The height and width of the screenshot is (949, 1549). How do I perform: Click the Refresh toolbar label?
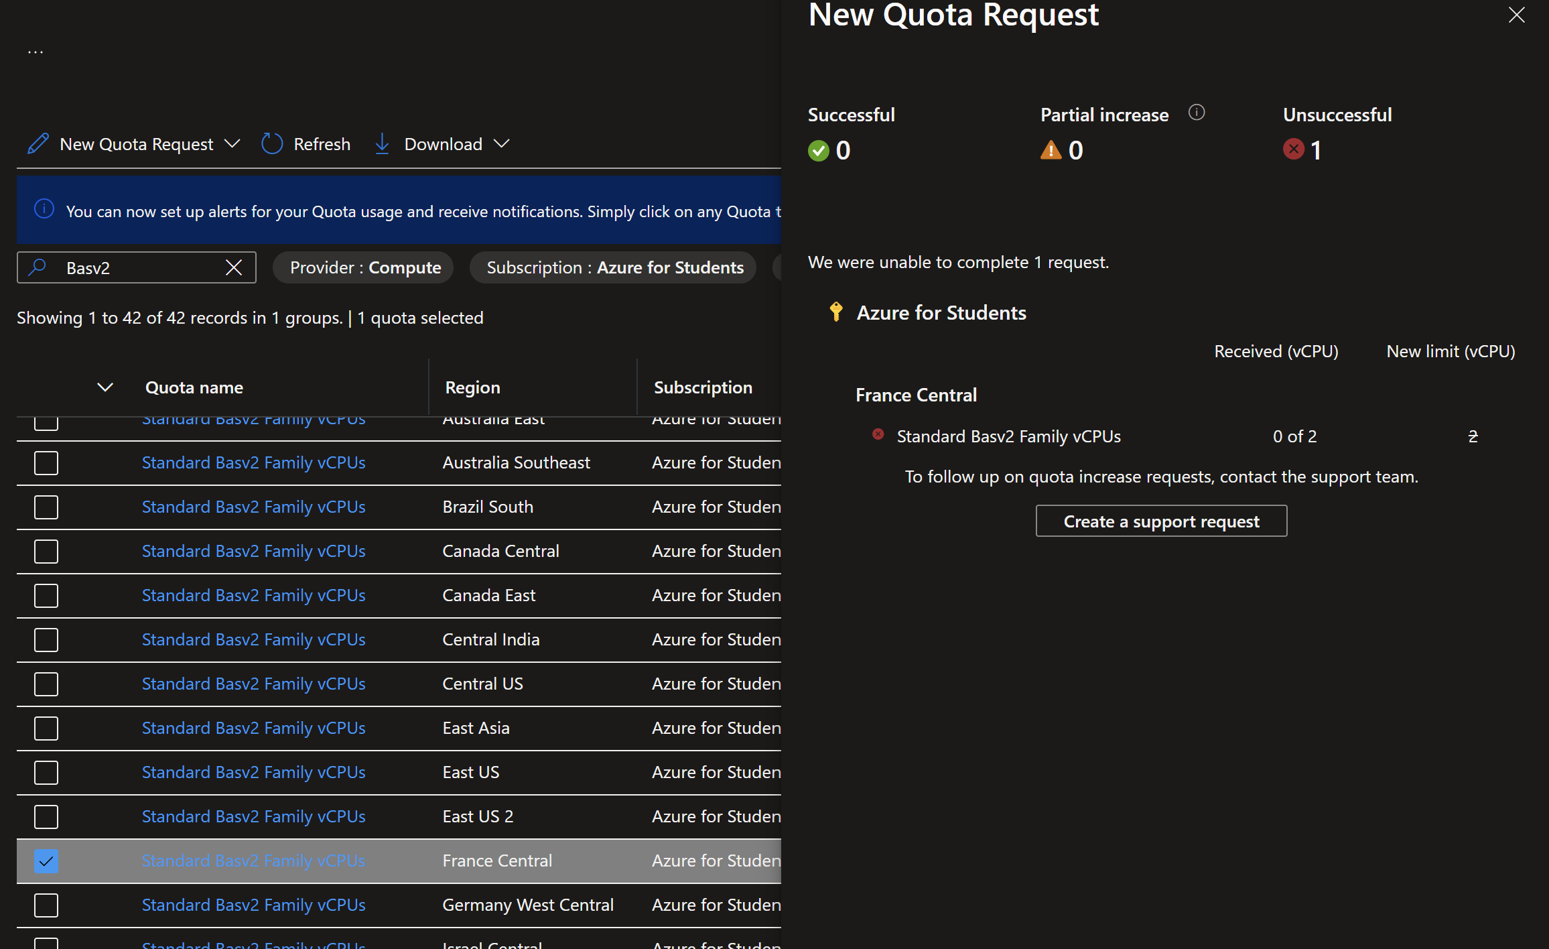click(322, 144)
